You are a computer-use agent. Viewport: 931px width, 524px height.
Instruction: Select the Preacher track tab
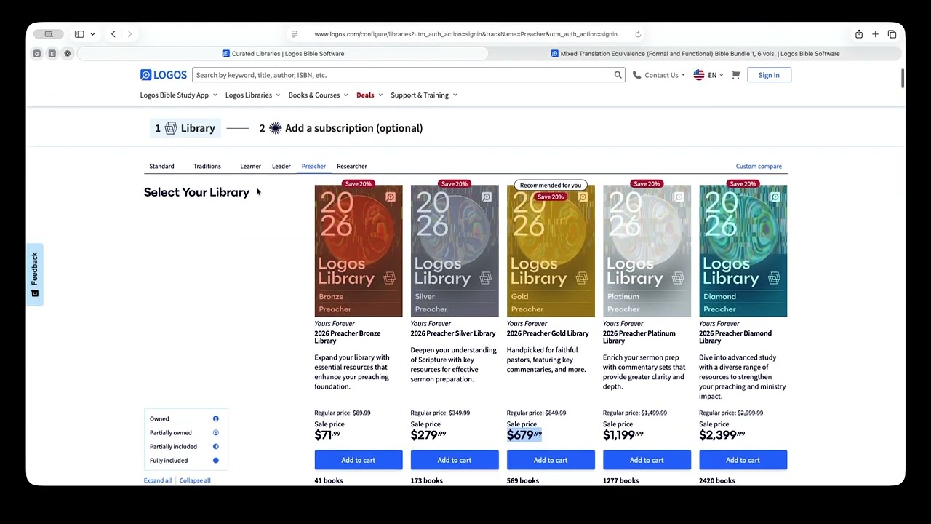[313, 167]
